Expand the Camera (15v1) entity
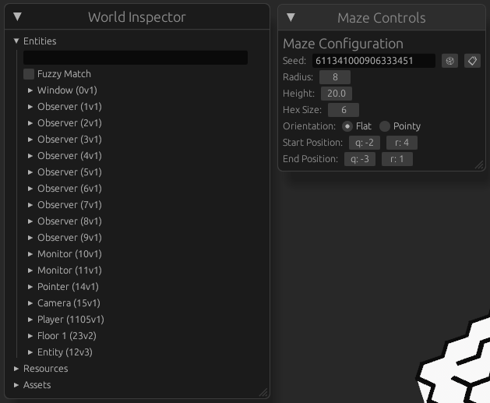490x403 pixels. [30, 303]
